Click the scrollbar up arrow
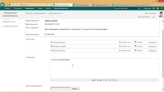Image resolution: width=164 pixels, height=92 pixels. [163, 21]
